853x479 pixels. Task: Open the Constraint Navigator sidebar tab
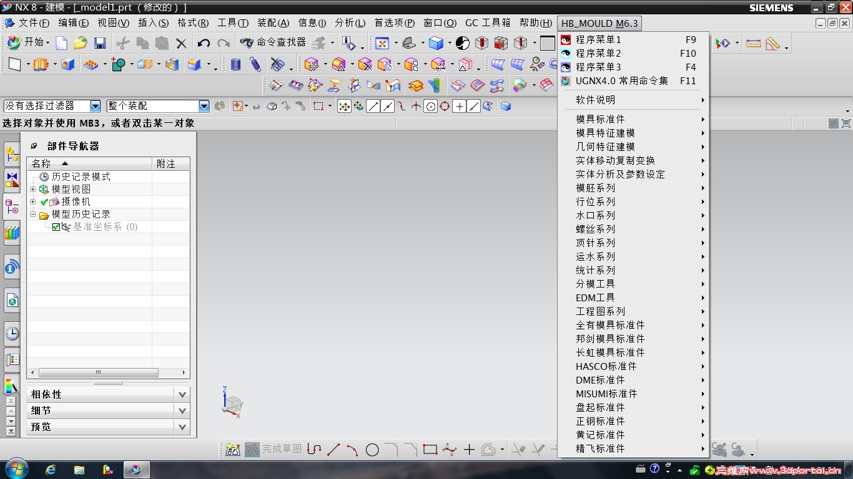point(12,180)
